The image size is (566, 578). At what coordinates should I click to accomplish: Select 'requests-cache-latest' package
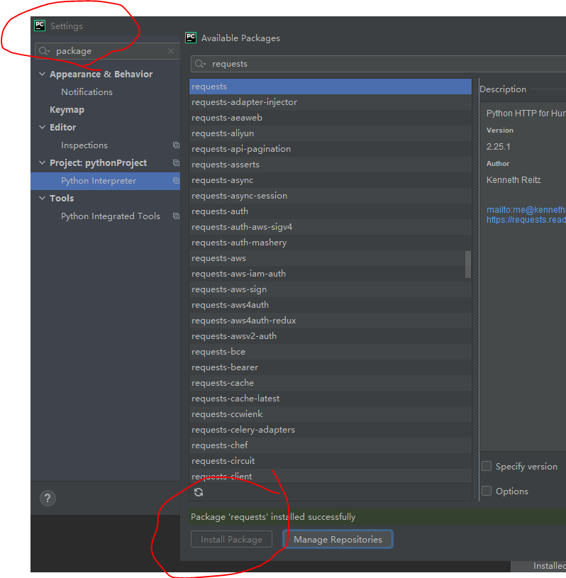pos(331,399)
